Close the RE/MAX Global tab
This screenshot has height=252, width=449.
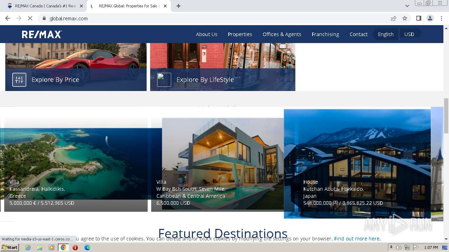click(x=165, y=6)
